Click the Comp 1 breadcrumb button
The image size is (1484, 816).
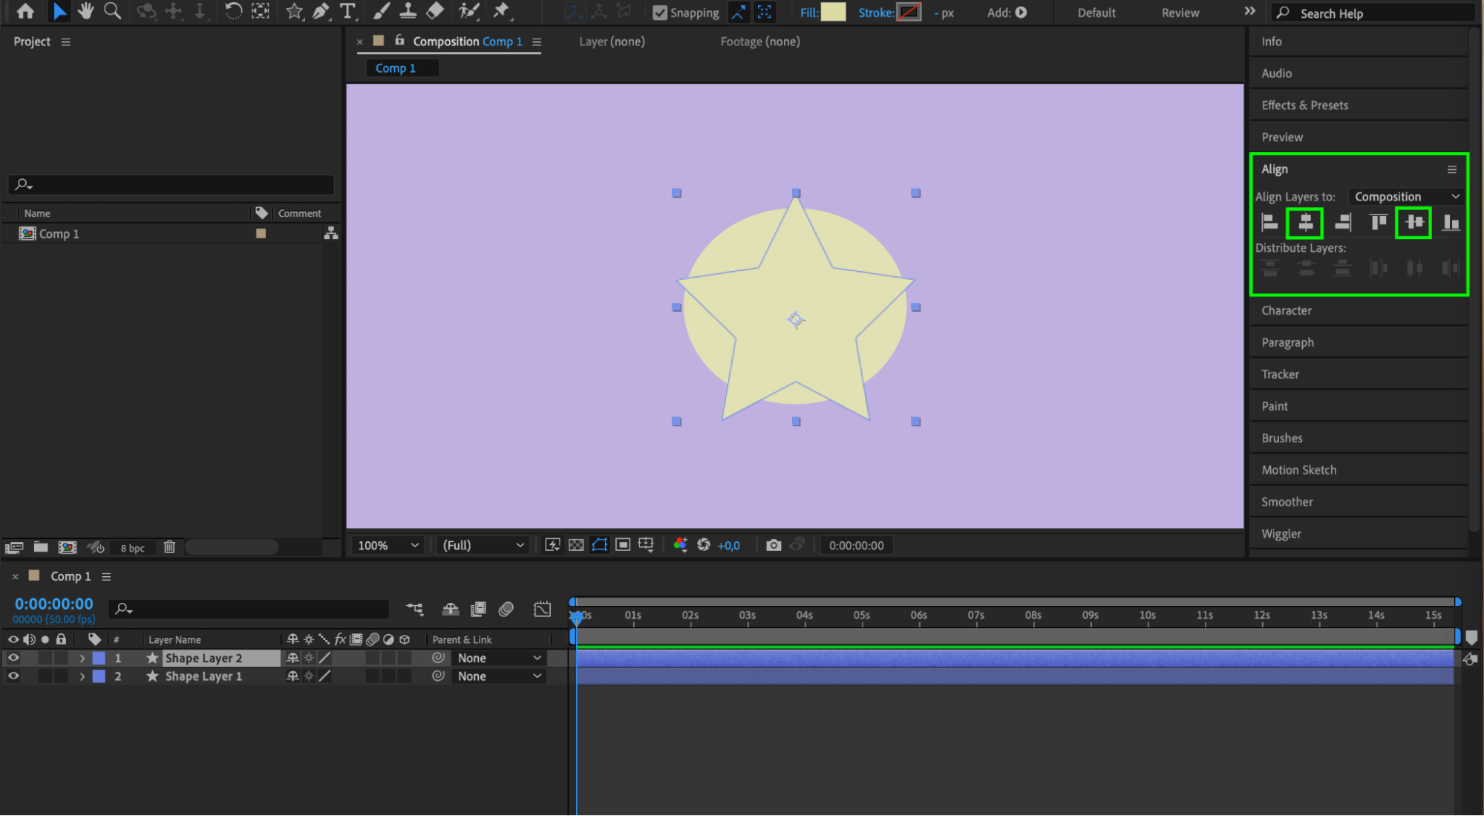point(396,68)
